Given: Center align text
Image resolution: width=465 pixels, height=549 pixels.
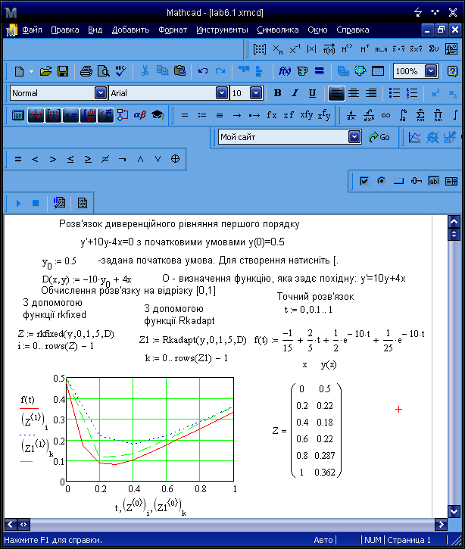Looking at the screenshot, I should pyautogui.click(x=354, y=93).
